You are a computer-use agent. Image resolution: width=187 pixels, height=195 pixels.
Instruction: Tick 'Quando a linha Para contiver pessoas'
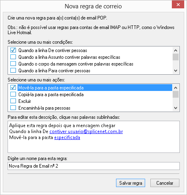[13, 70]
